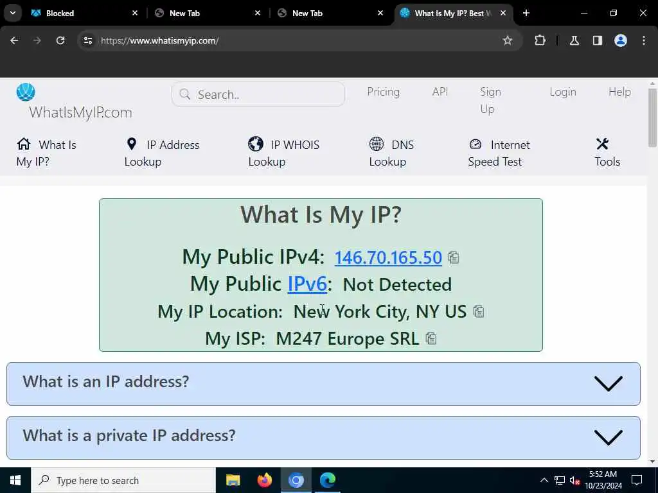Click the page vertical scrollbar
The image size is (658, 493).
[652, 117]
